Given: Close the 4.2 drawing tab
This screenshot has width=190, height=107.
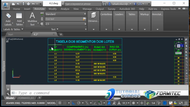Looking at the screenshot, I should 54,34.
